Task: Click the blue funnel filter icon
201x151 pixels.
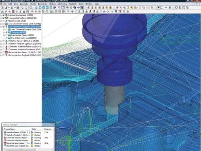Action: [x=116, y=12]
